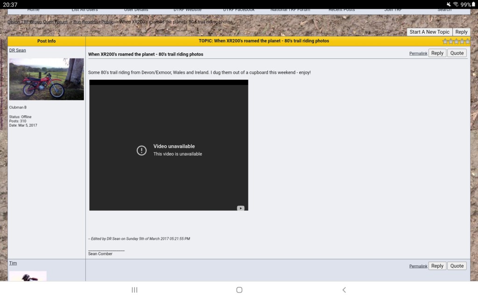This screenshot has width=478, height=299.
Task: Open Run Reports - Public breadcrumb link
Action: pos(93,22)
